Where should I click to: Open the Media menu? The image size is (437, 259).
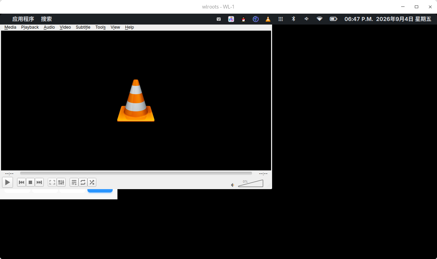click(10, 27)
